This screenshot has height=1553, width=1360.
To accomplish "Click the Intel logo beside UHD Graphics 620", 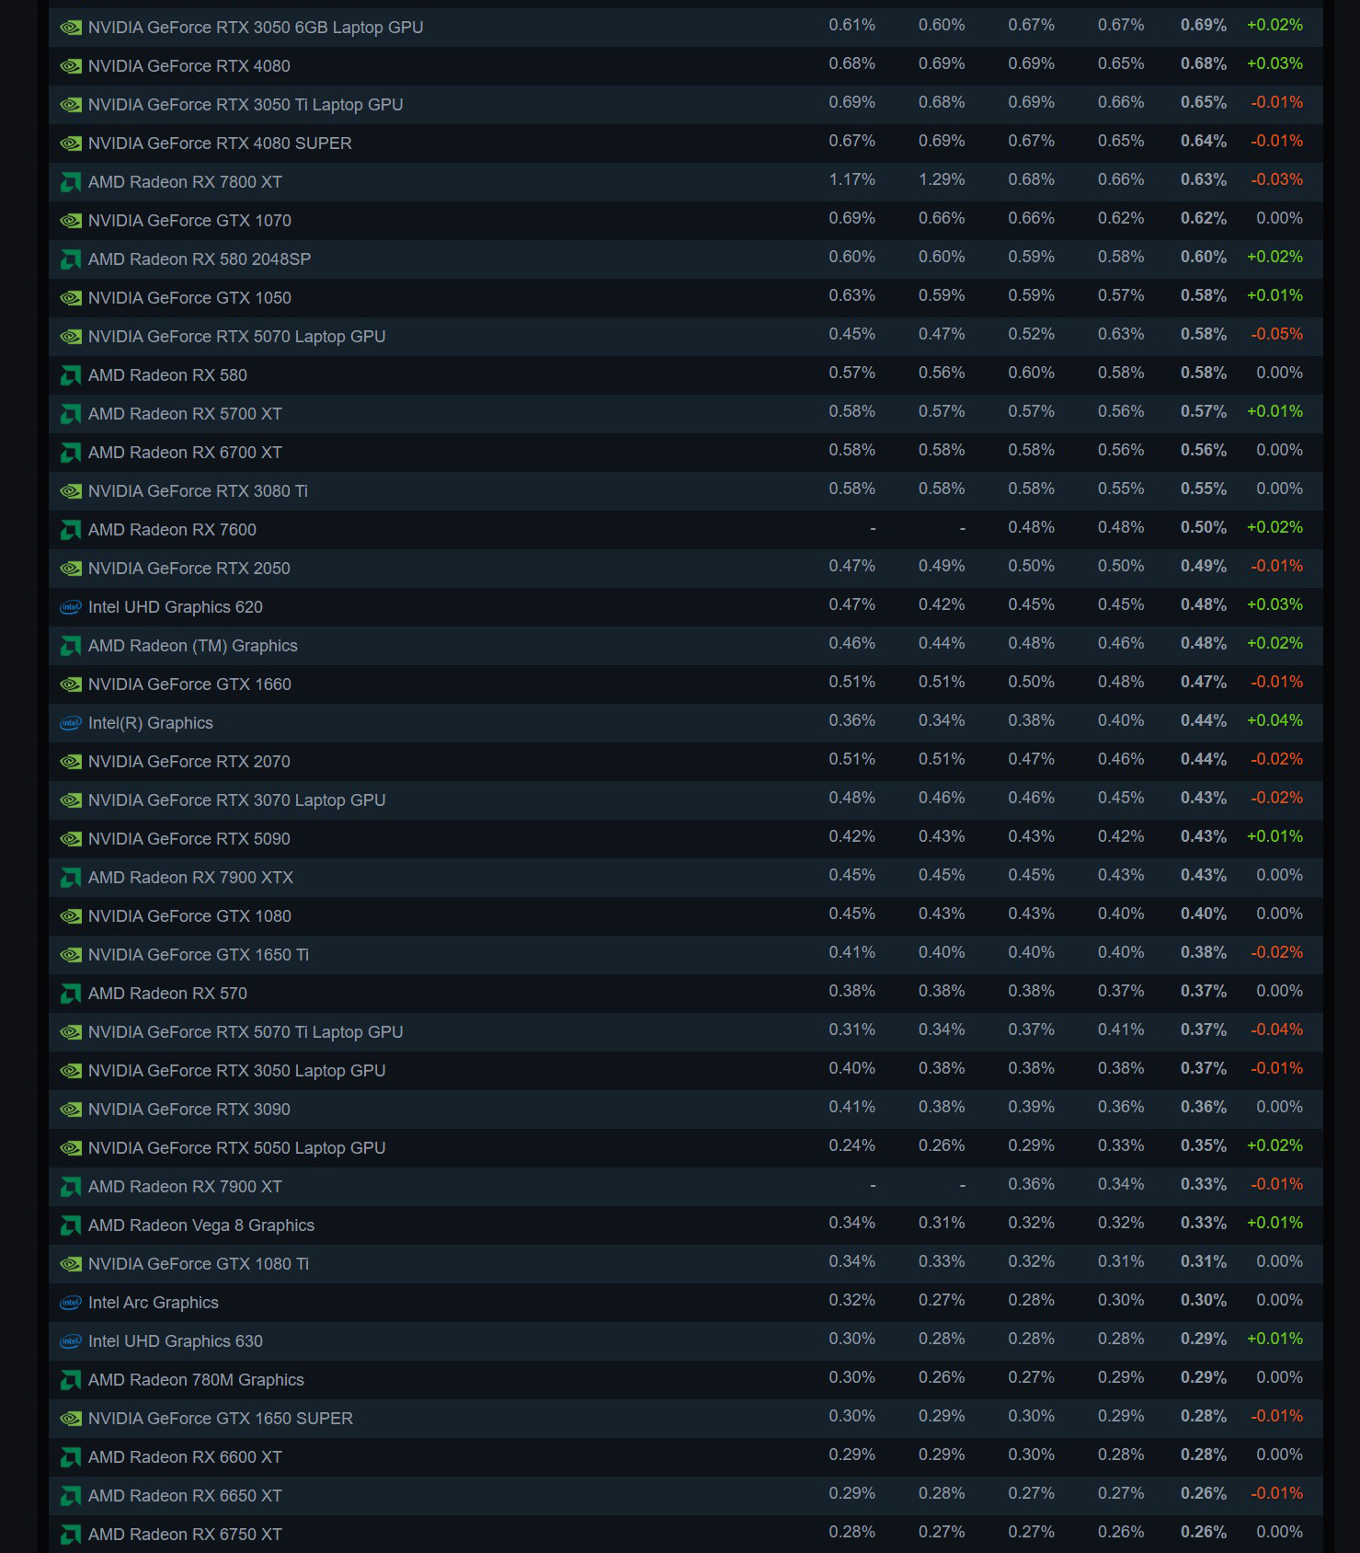I will coord(71,607).
